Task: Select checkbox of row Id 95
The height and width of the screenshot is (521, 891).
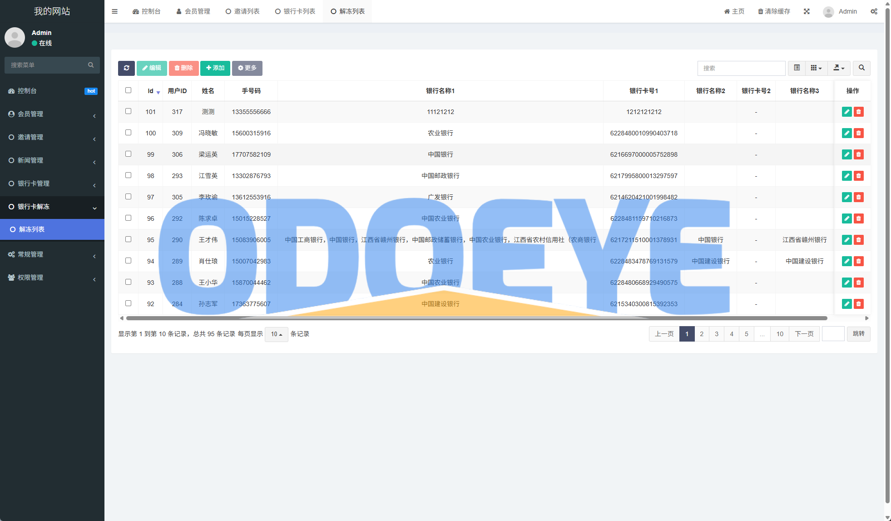Action: click(128, 239)
